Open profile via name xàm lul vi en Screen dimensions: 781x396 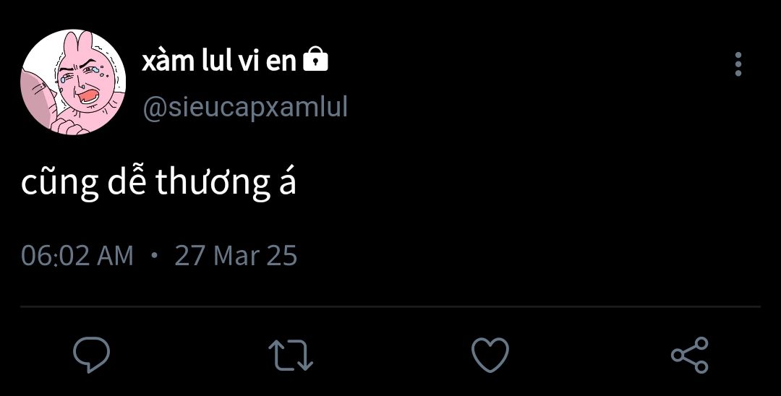coord(220,61)
